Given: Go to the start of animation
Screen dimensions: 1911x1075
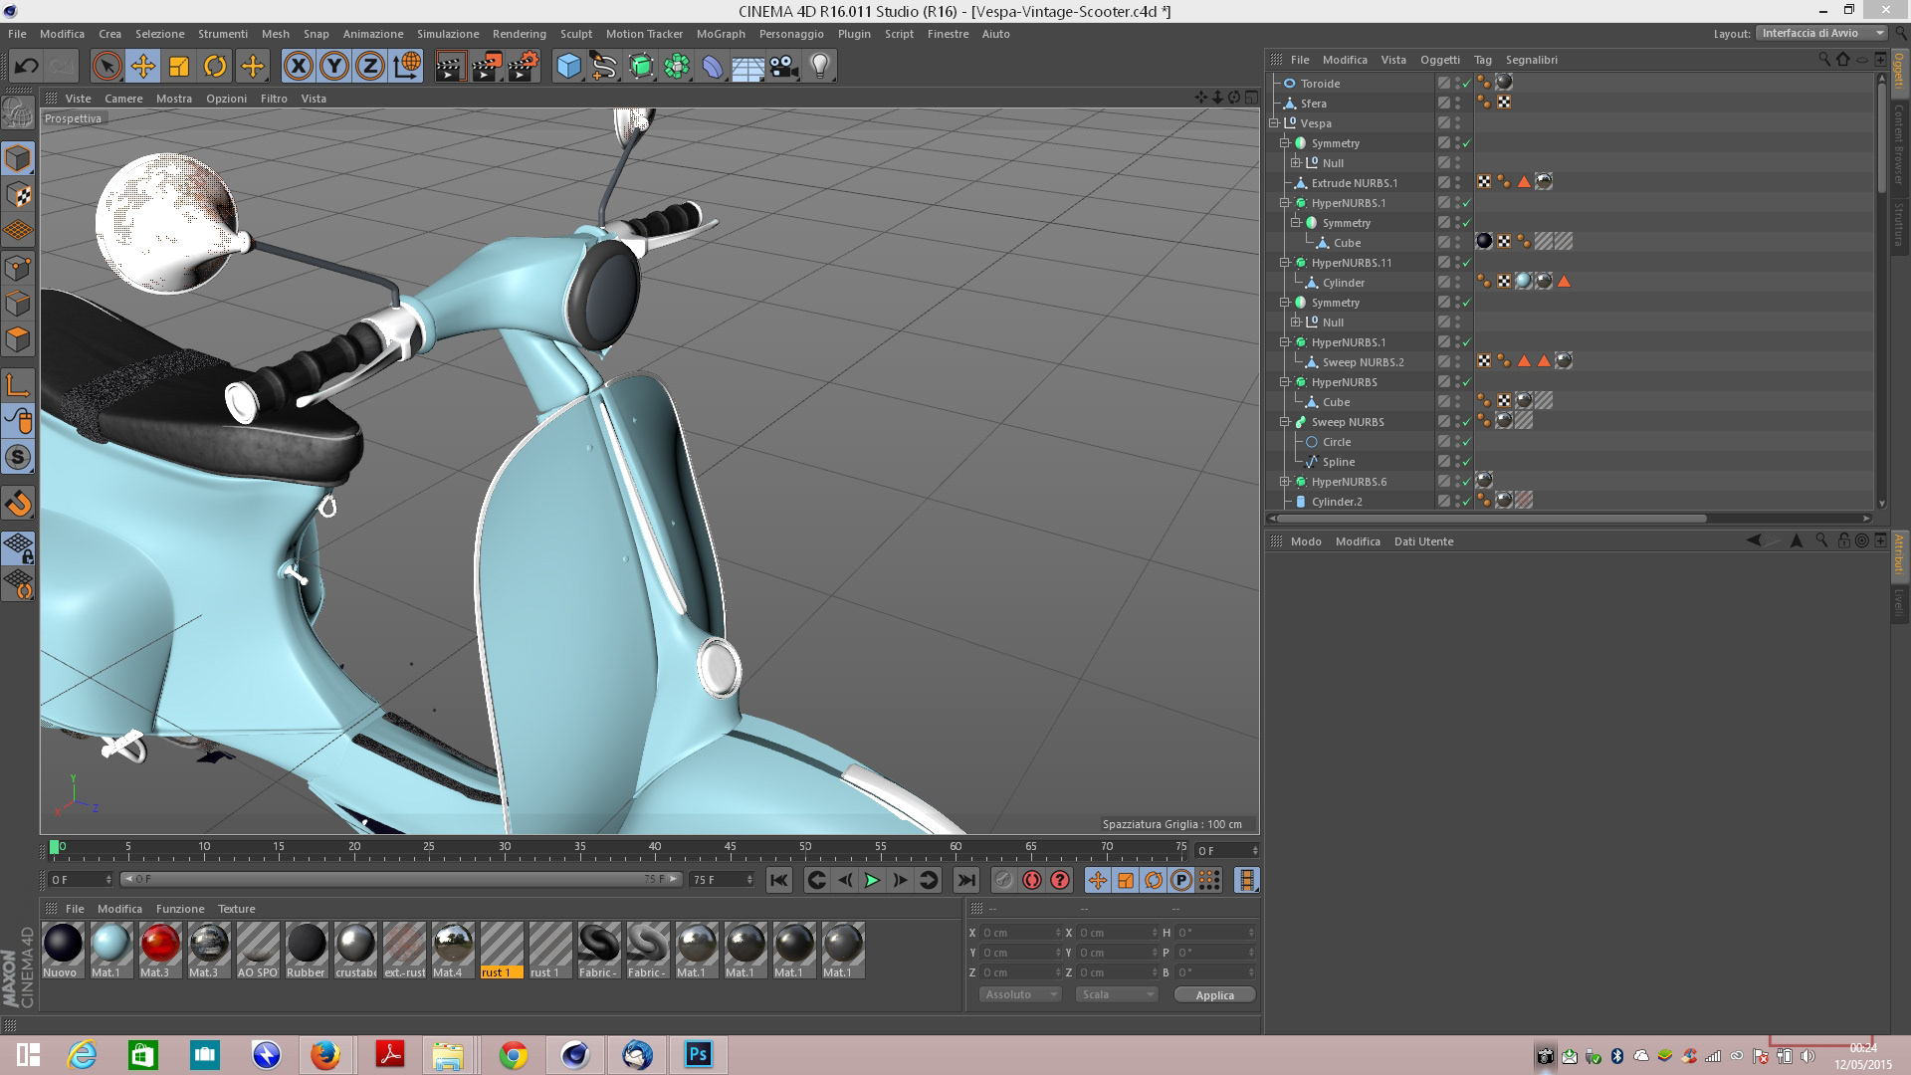Looking at the screenshot, I should coord(778,880).
